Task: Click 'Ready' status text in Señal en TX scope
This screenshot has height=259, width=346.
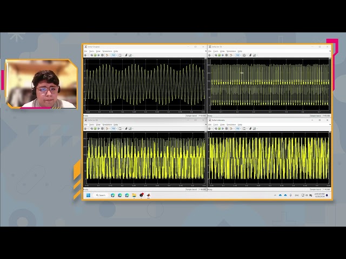Action: (210, 115)
